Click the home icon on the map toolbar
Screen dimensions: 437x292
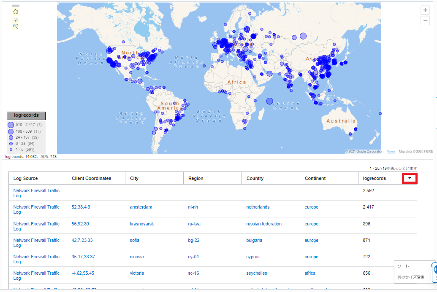[x=16, y=12]
